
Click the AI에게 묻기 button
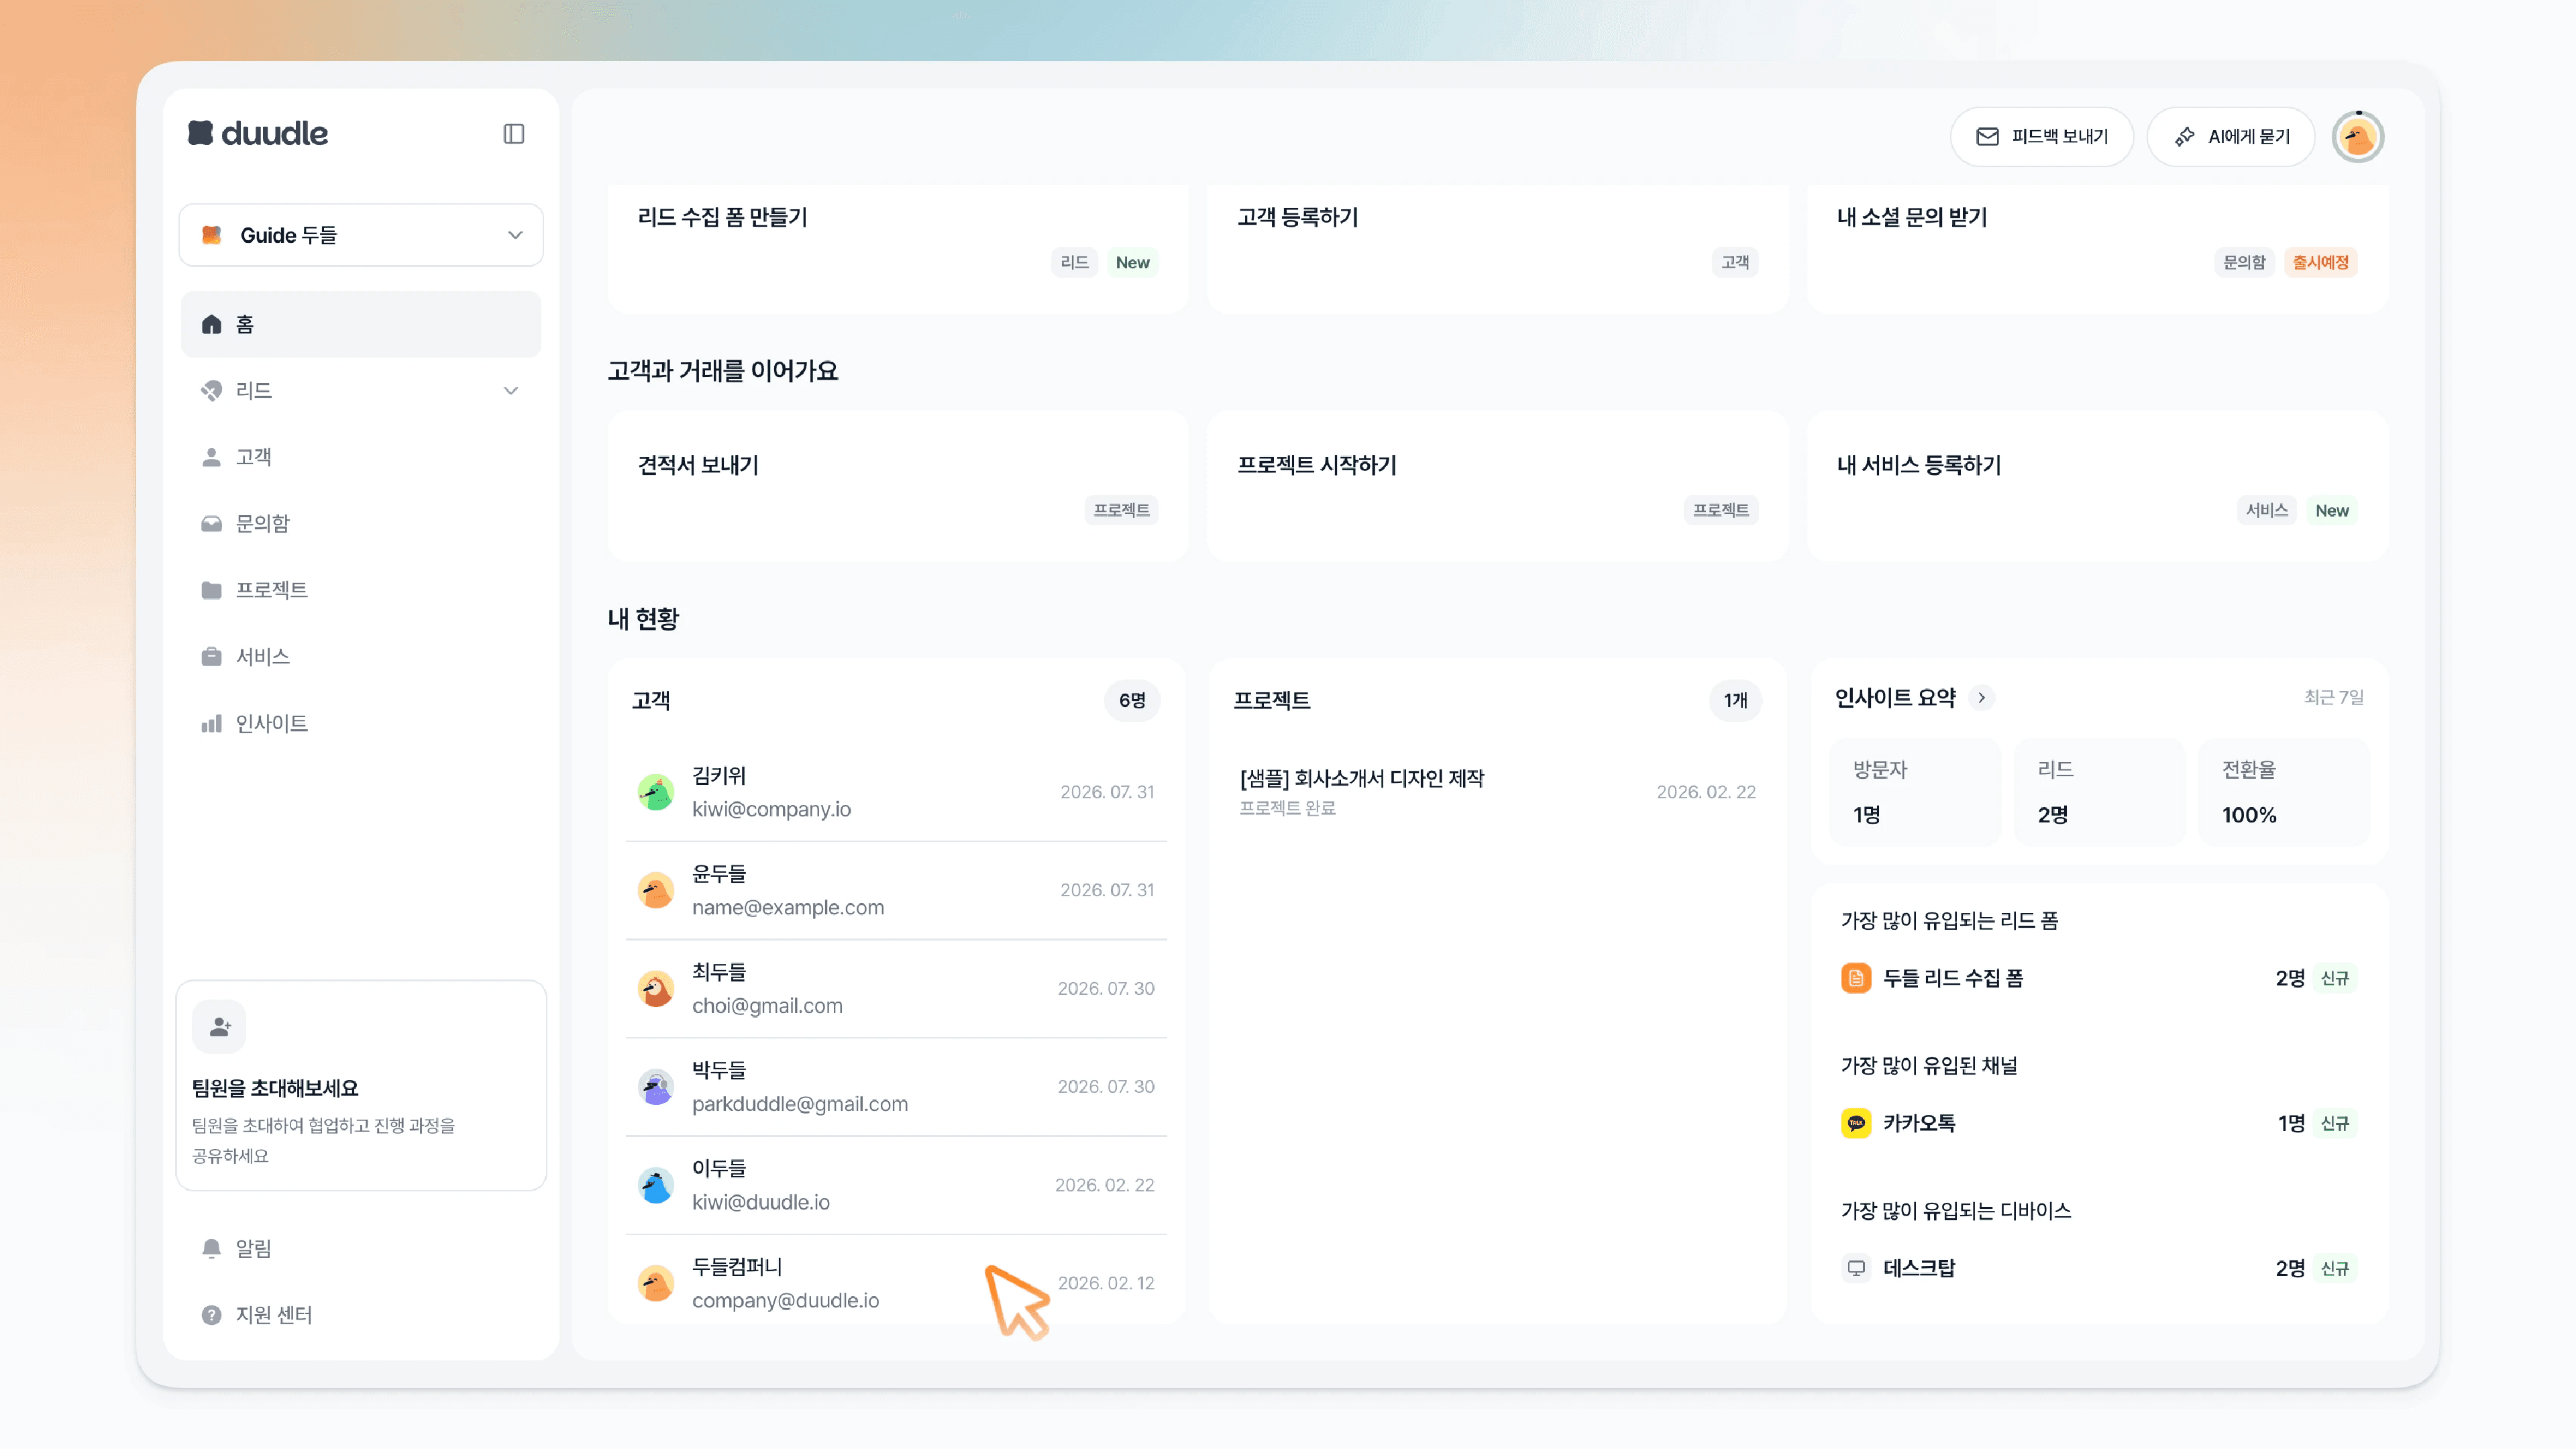point(2231,137)
